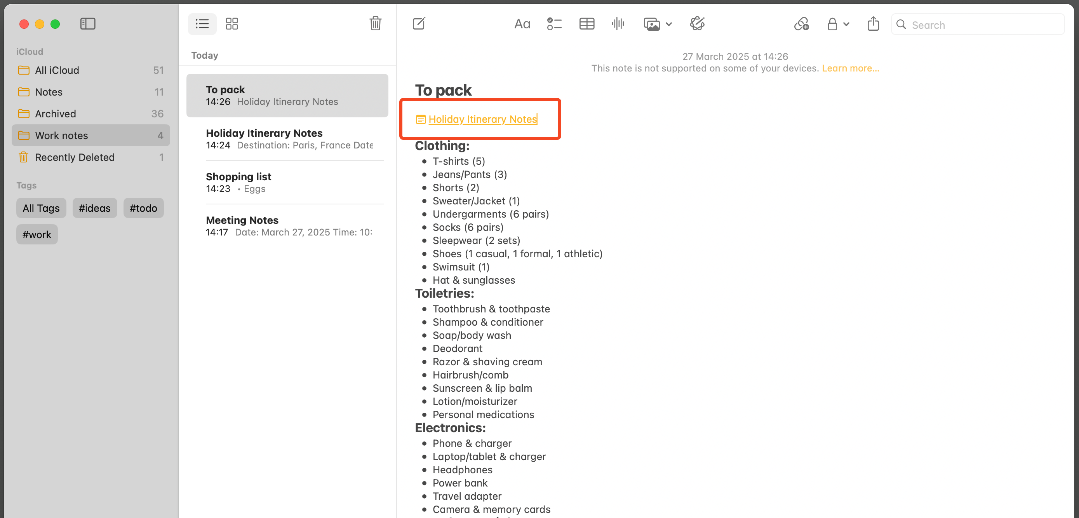
Task: Insert a checklist
Action: [554, 24]
